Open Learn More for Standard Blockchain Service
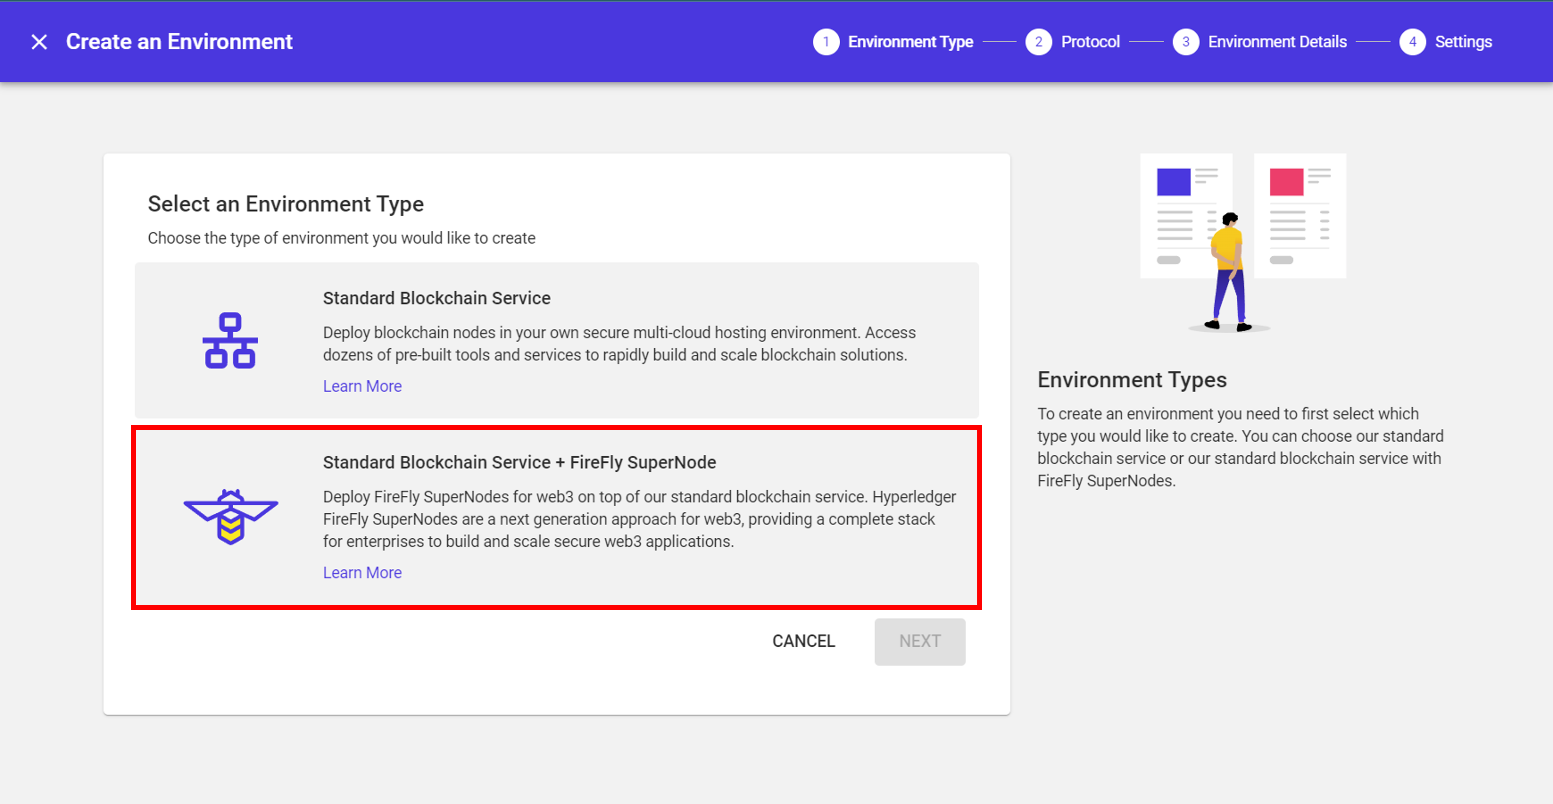The height and width of the screenshot is (804, 1553). [362, 386]
